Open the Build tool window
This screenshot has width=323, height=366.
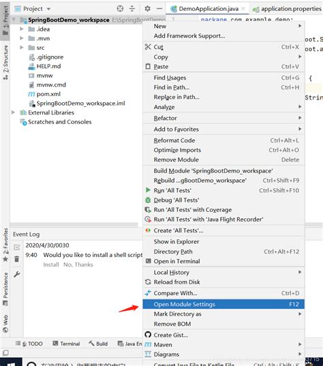pyautogui.click(x=98, y=344)
